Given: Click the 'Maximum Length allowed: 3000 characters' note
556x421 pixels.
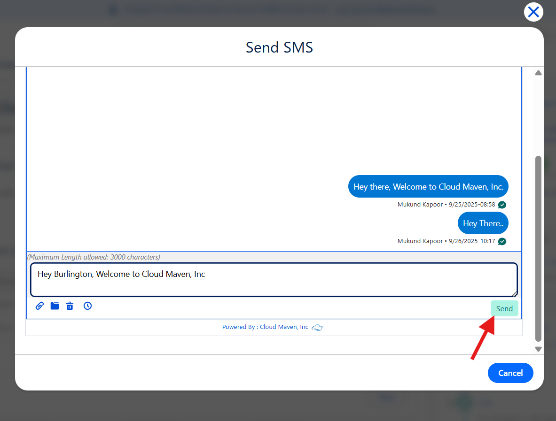Looking at the screenshot, I should pyautogui.click(x=94, y=257).
